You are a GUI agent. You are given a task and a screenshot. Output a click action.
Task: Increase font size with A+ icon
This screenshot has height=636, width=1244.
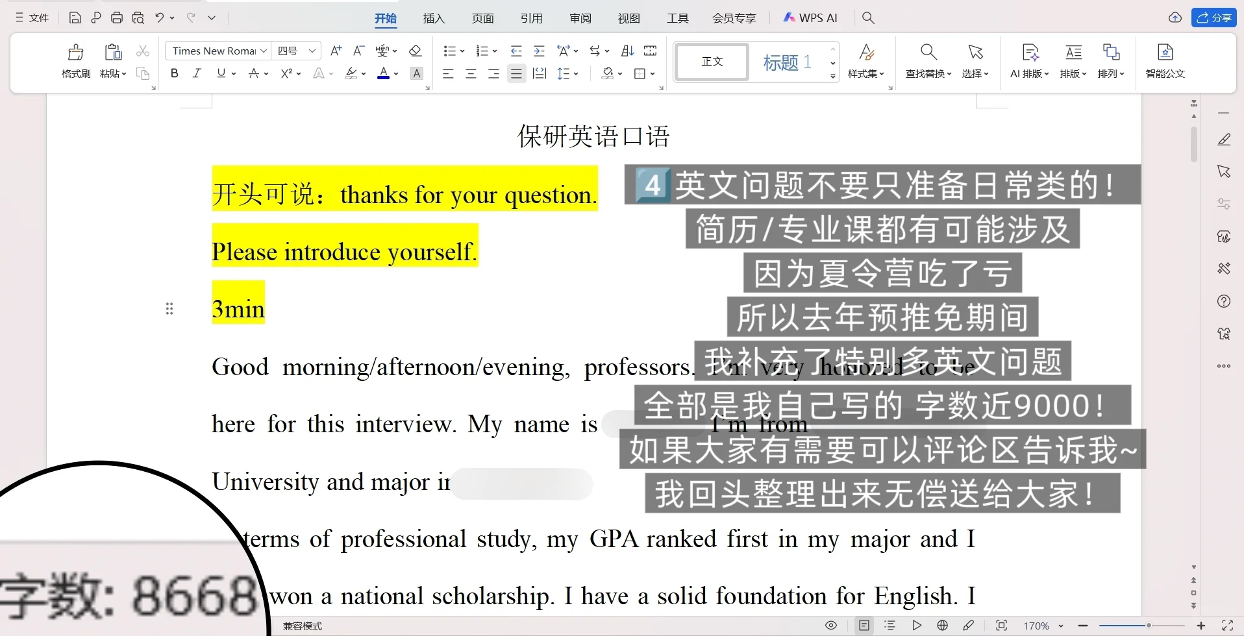(x=336, y=51)
